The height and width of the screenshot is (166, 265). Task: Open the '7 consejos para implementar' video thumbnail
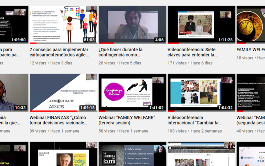tap(63, 25)
